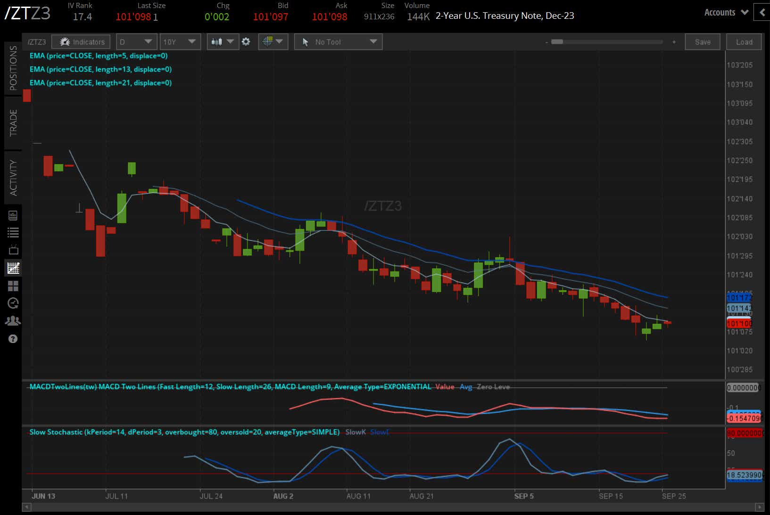Screen dimensions: 770x515
Task: Open the 10Y range dropdown
Action: click(180, 42)
